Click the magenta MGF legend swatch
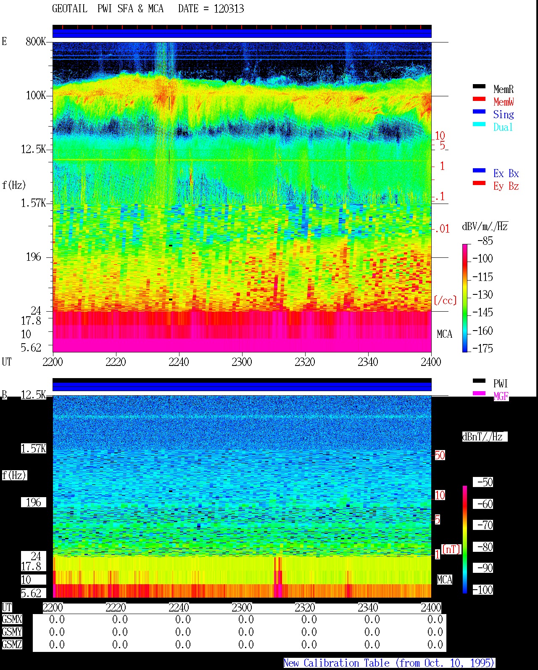Viewport: 538px width, 670px height. click(x=479, y=393)
